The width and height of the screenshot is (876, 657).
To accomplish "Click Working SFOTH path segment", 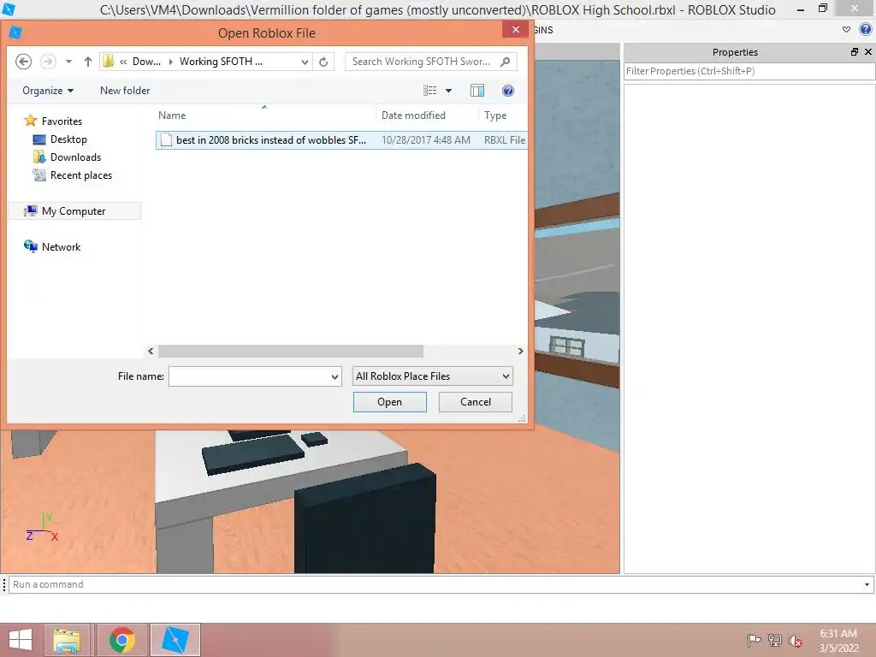I will pos(221,62).
